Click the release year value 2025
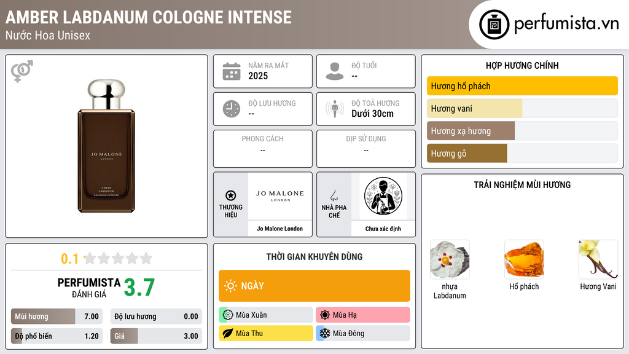 [258, 76]
